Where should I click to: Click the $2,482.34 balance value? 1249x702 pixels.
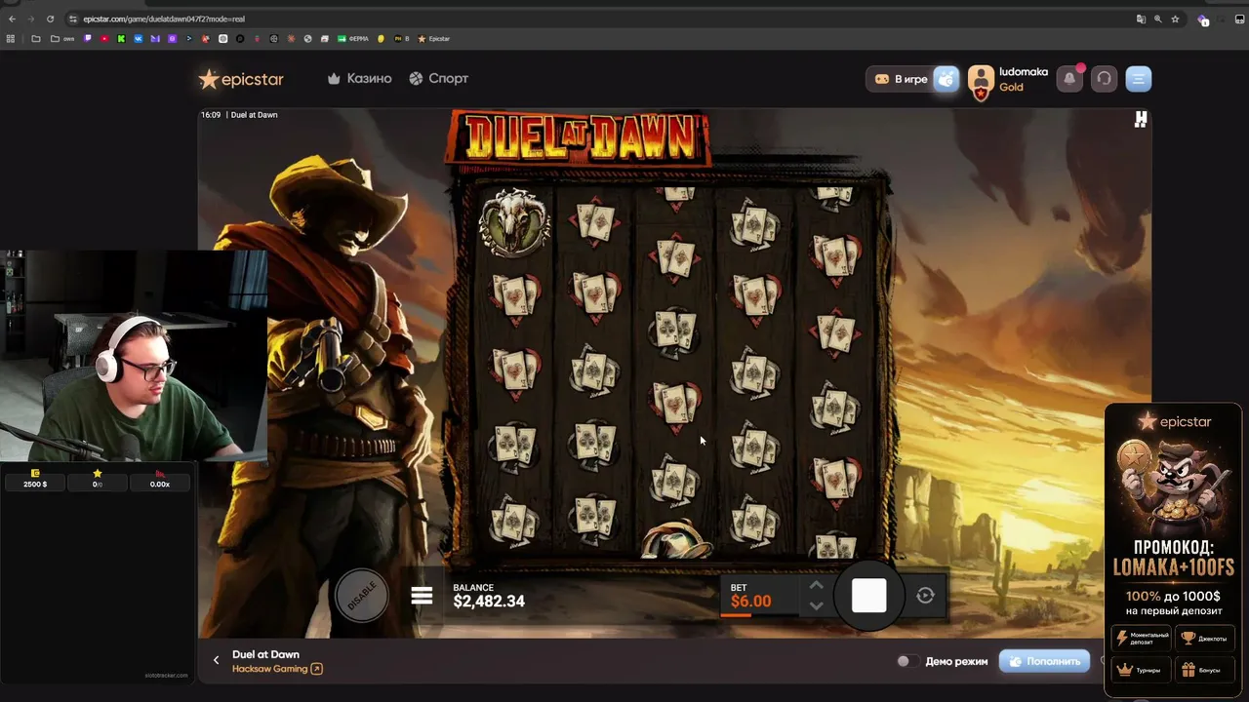pyautogui.click(x=489, y=602)
